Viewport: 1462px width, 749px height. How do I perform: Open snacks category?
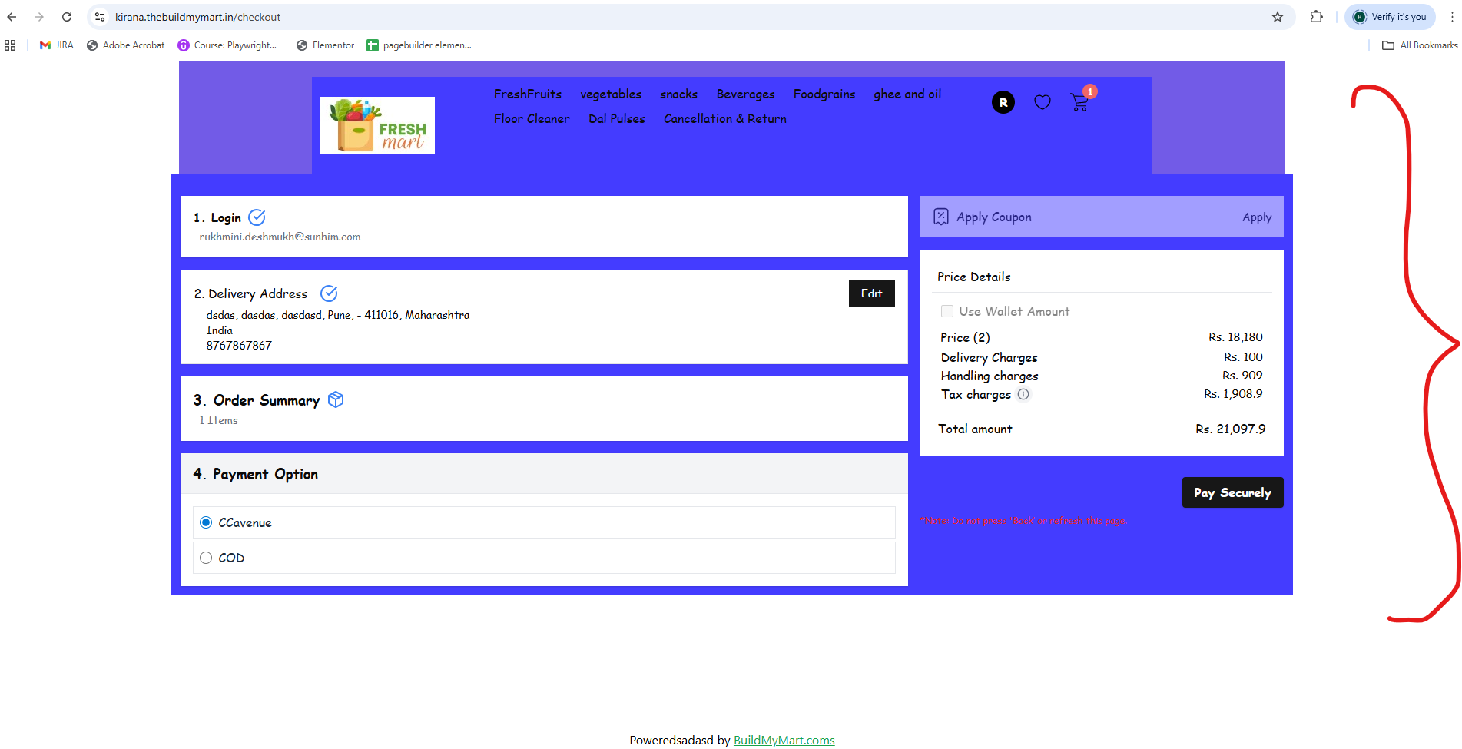tap(679, 94)
